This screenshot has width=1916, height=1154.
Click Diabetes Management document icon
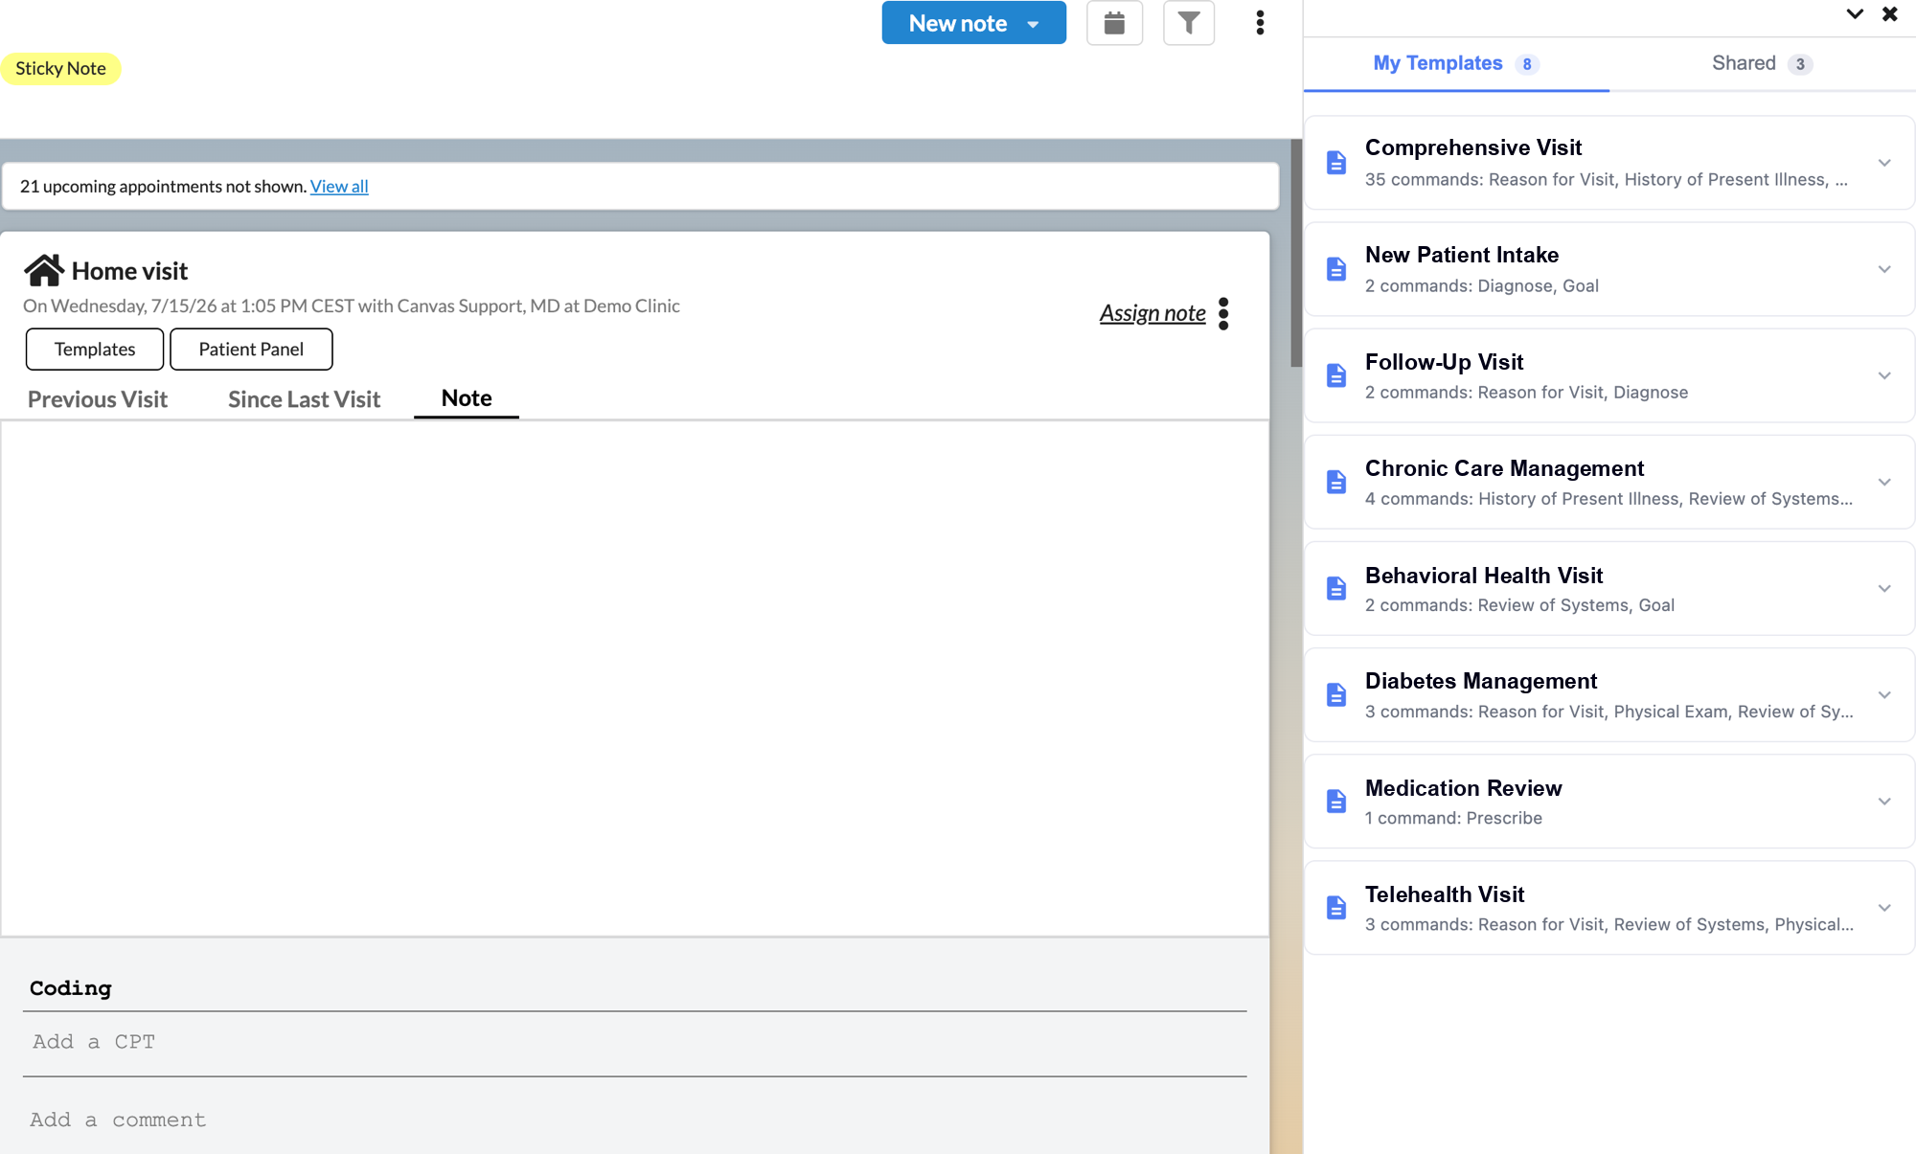pos(1336,694)
